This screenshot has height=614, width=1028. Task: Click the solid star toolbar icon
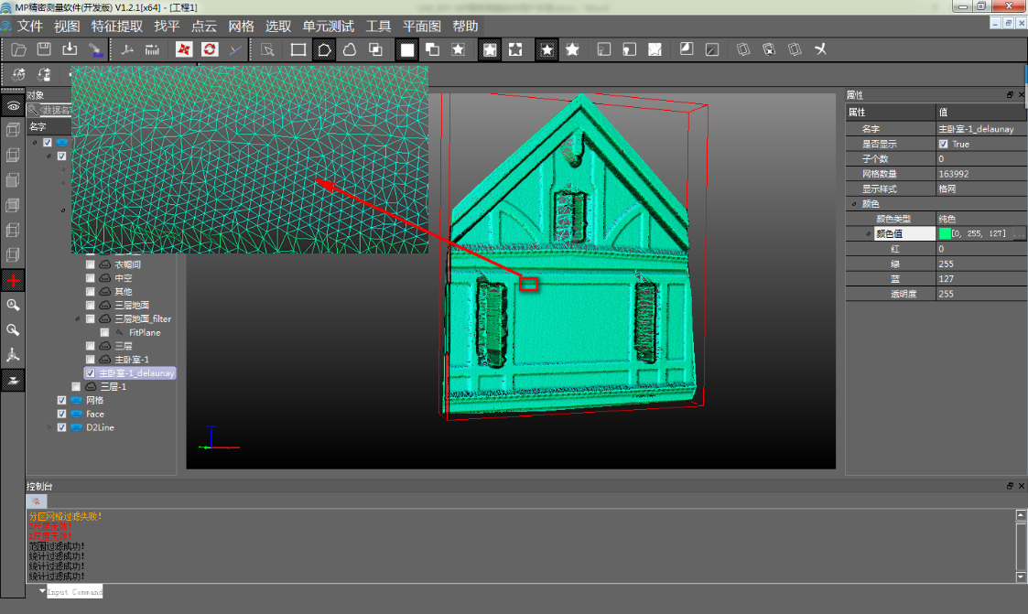click(572, 49)
